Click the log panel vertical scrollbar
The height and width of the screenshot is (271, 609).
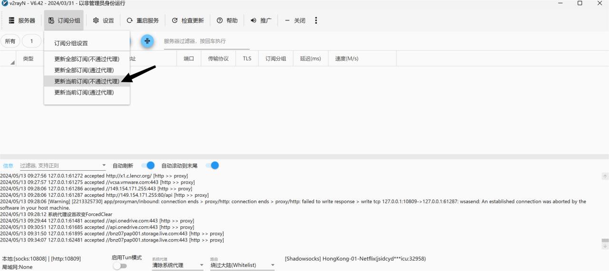pos(605,209)
